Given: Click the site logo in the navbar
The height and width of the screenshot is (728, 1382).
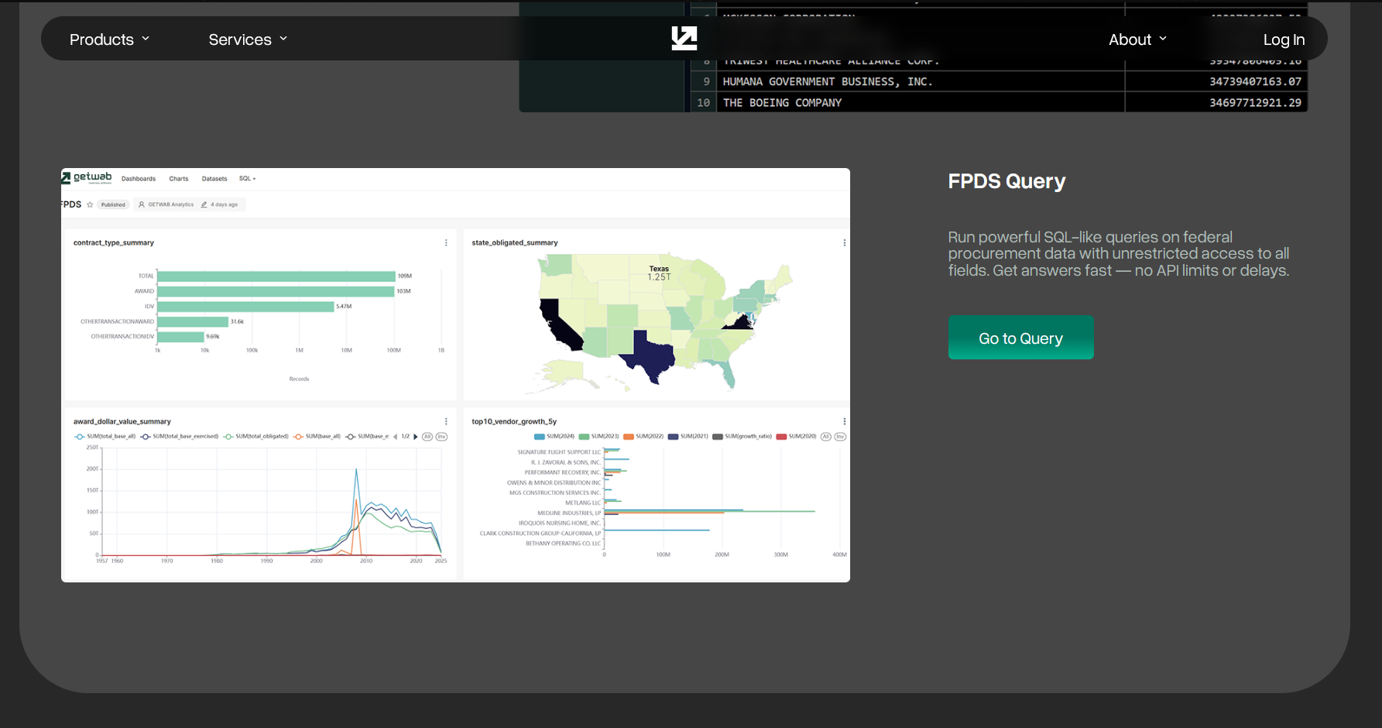Looking at the screenshot, I should click(x=684, y=39).
